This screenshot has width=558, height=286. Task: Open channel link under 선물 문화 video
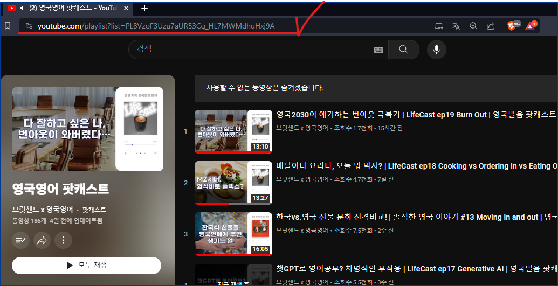point(302,231)
